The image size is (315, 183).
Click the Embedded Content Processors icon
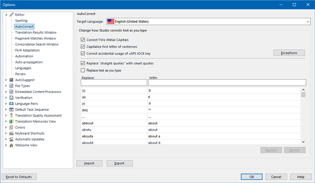pos(11,92)
